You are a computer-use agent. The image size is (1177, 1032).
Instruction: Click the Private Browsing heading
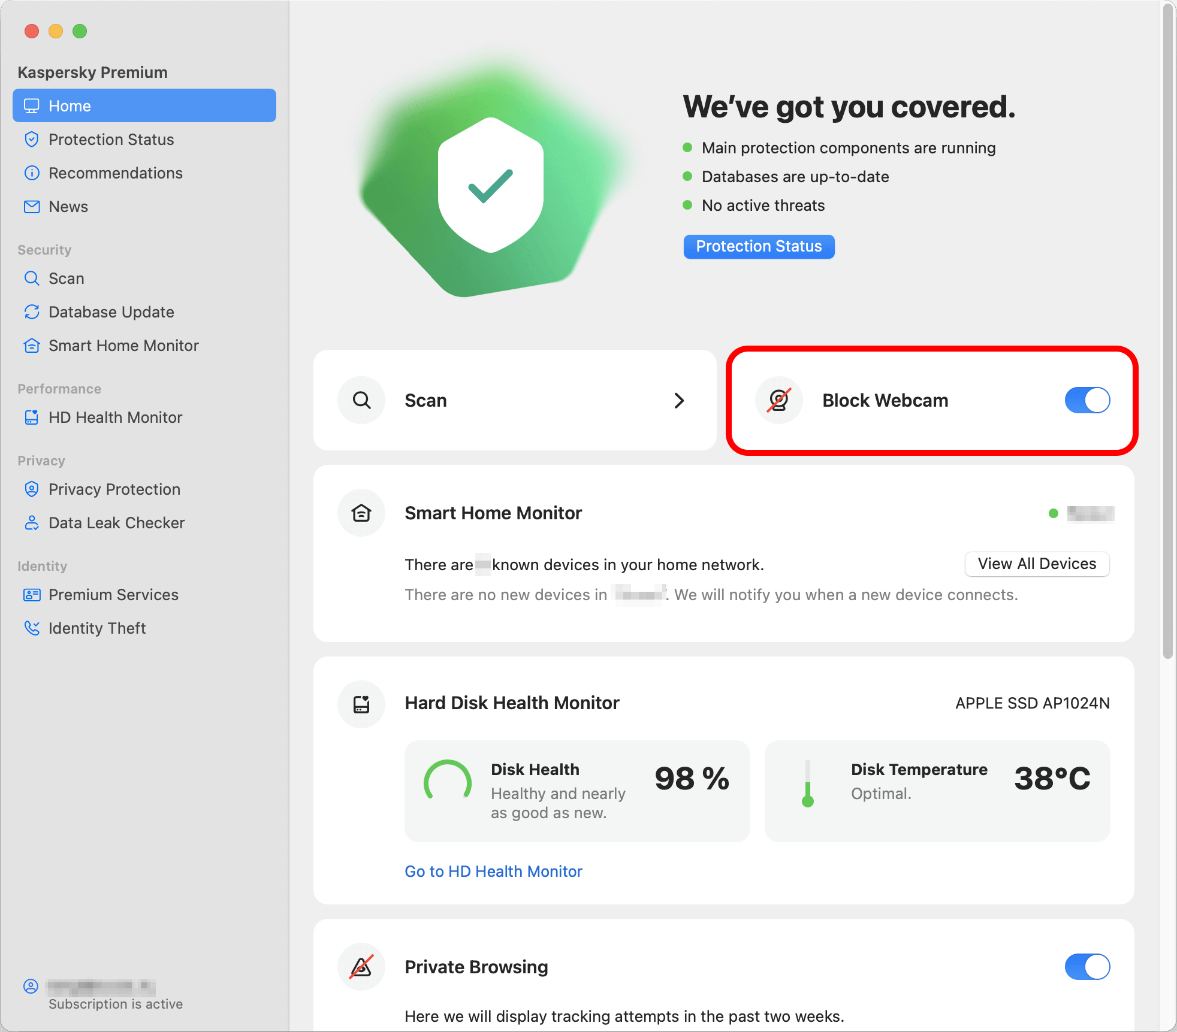pyautogui.click(x=476, y=967)
